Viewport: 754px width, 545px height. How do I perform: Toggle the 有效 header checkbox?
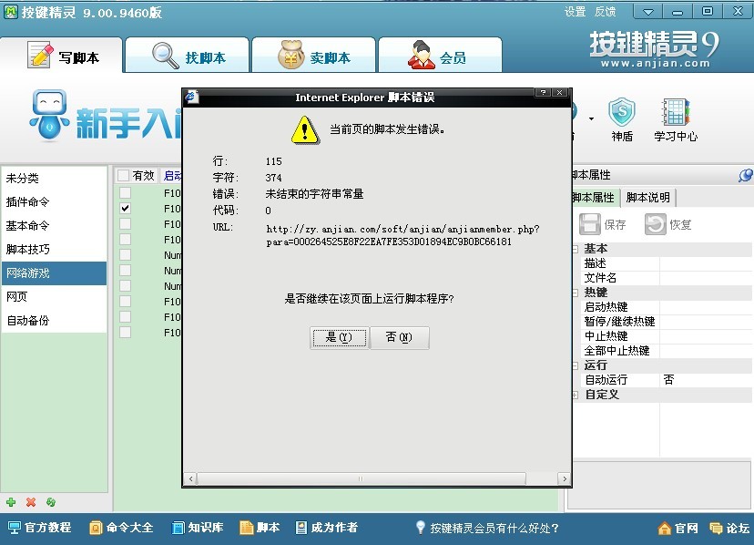(124, 175)
